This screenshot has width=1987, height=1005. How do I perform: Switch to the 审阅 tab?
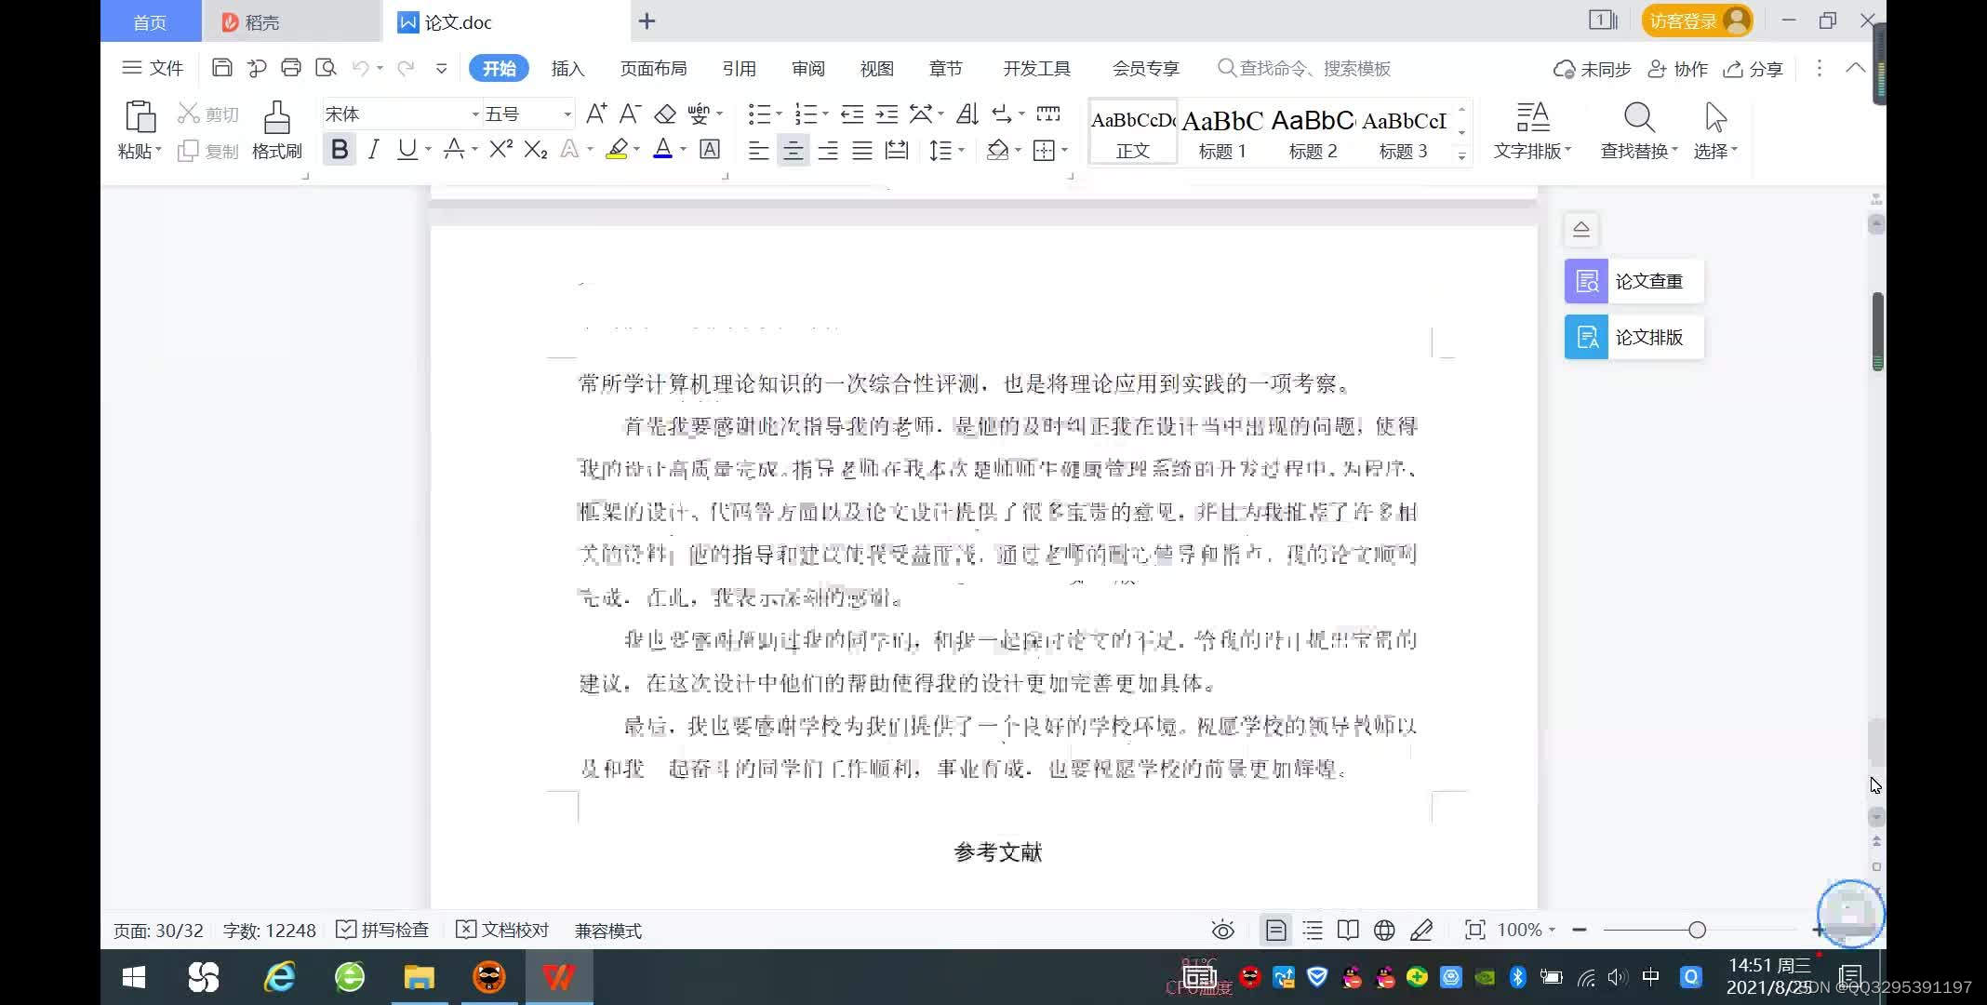click(807, 68)
